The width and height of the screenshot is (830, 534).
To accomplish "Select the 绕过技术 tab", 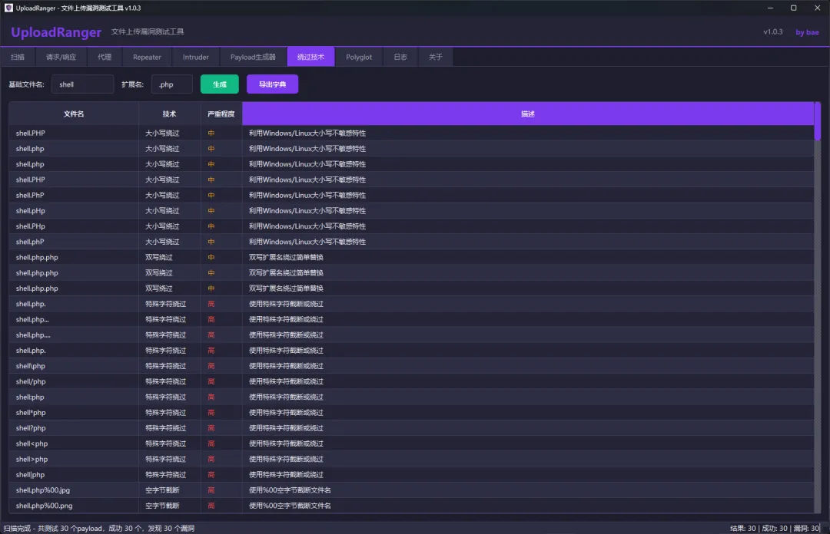I will coord(310,57).
